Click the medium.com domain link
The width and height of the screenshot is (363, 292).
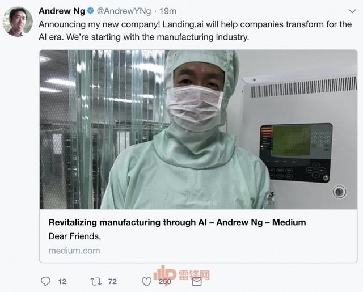(74, 251)
